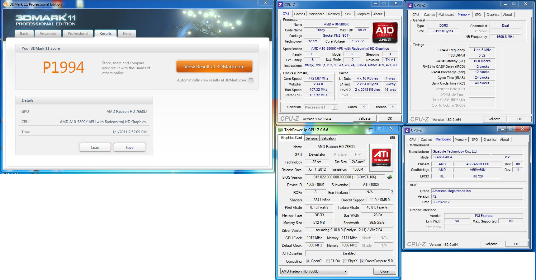Save the BIOS using the chip icon
Image resolution: width=536 pixels, height=280 pixels.
[x=390, y=177]
